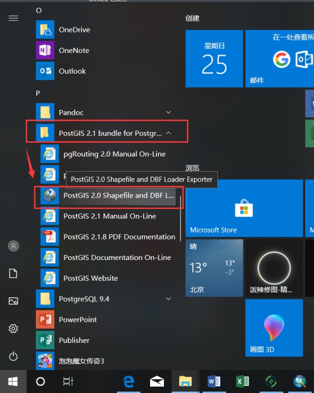Click the 创建 tile group header
Screen dimensions: 314x393
[x=192, y=18]
